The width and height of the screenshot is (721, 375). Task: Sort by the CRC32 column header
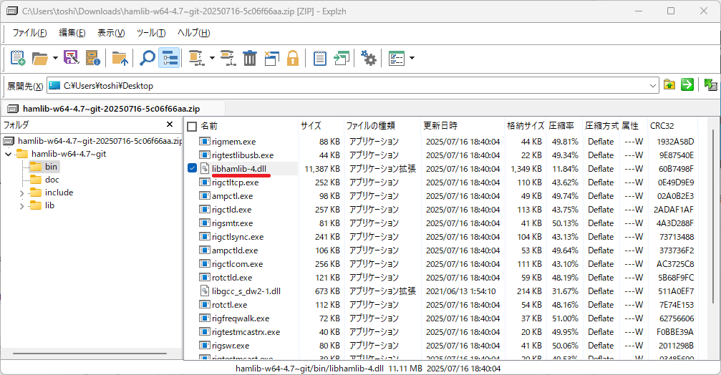pyautogui.click(x=673, y=125)
